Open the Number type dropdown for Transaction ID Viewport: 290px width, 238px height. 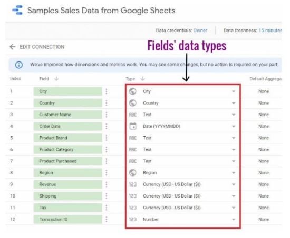pos(234,220)
